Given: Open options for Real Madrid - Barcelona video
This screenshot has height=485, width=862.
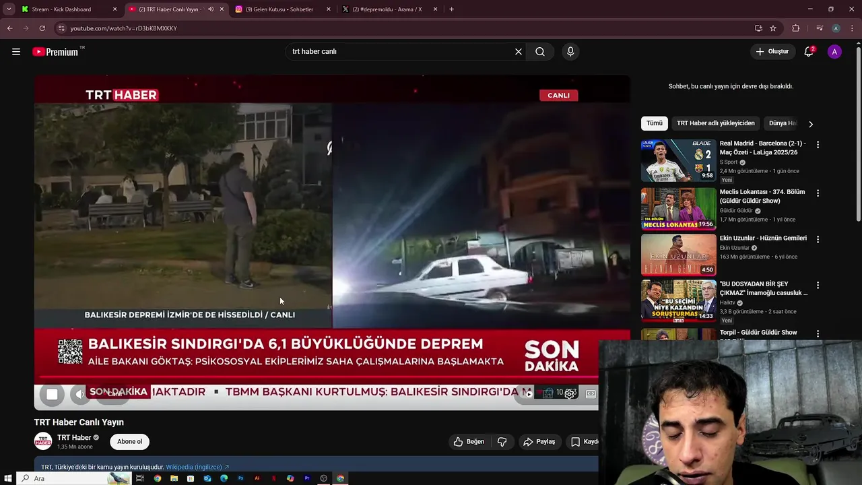Looking at the screenshot, I should (818, 145).
